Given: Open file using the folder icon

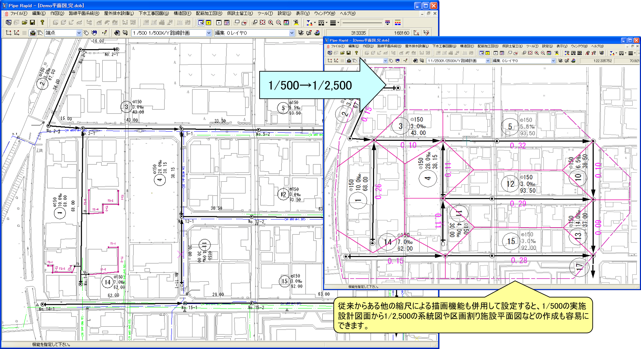Looking at the screenshot, I should pyautogui.click(x=24, y=22).
